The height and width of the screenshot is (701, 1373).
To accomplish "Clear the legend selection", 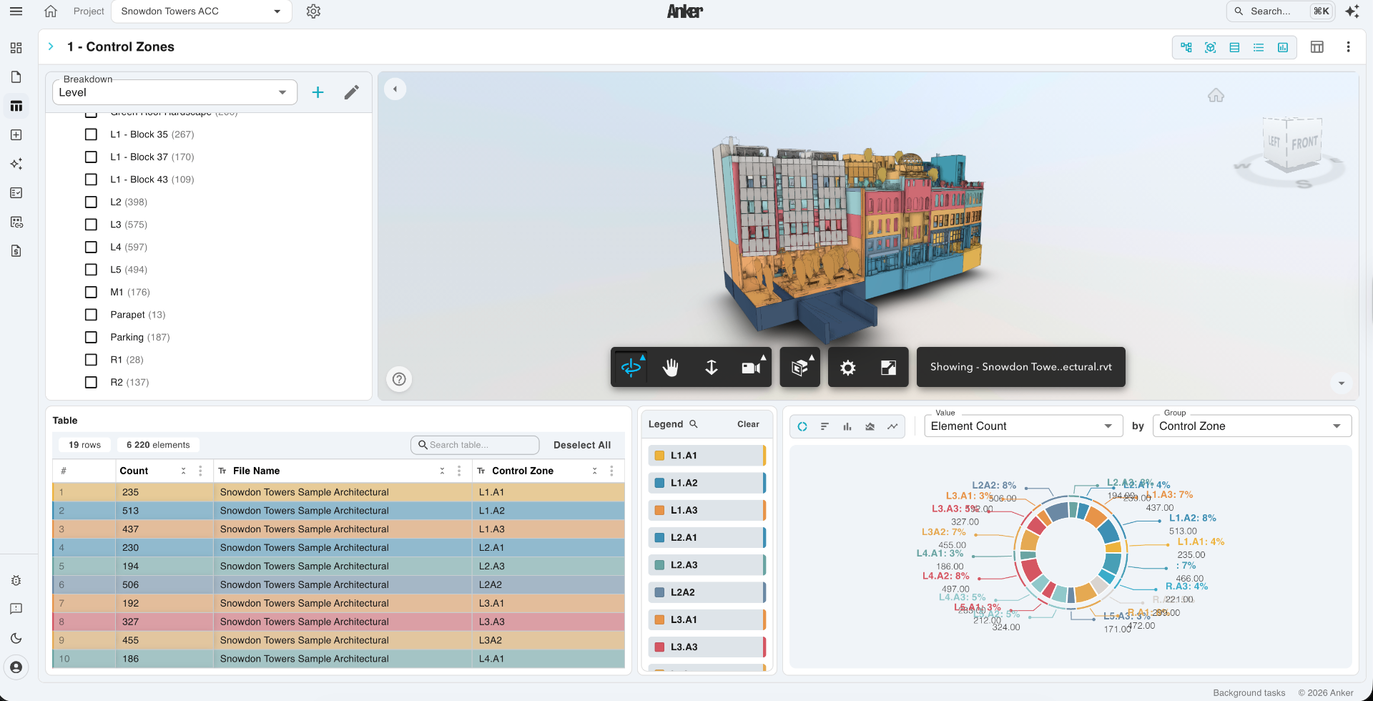I will [748, 424].
